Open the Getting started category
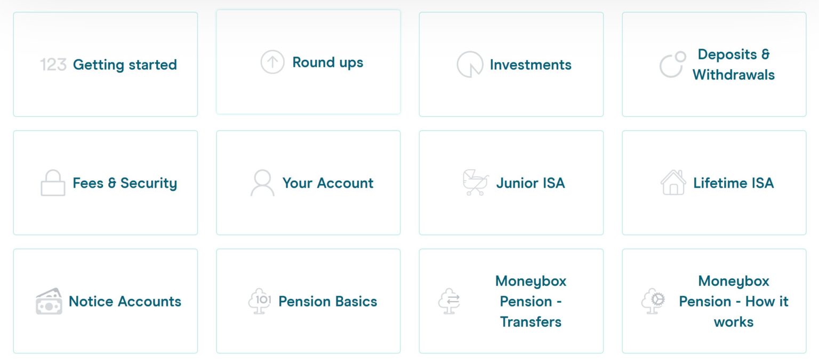 pyautogui.click(x=124, y=64)
